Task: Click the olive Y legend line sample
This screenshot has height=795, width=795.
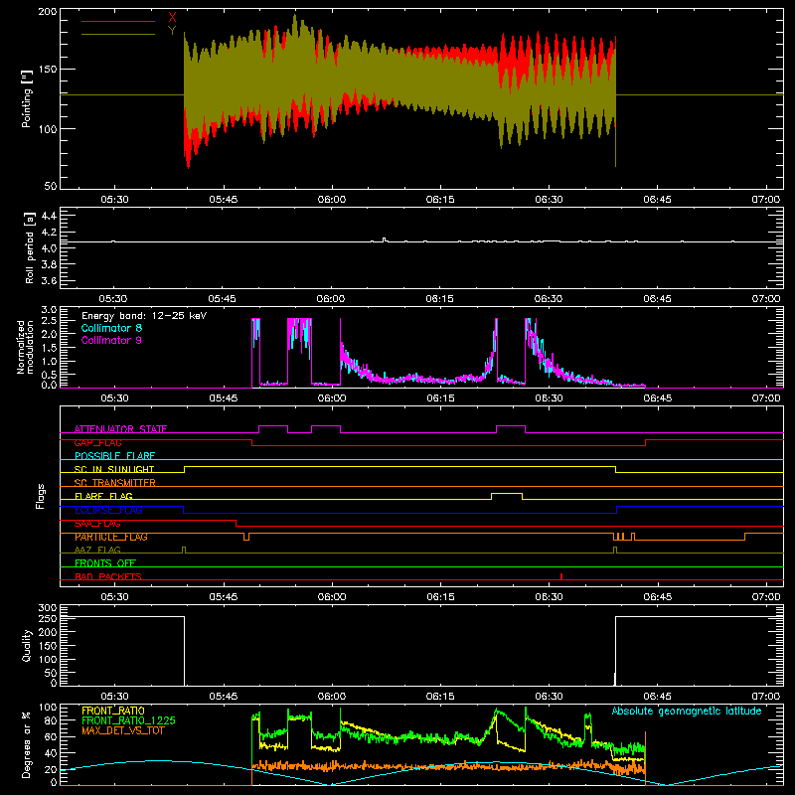Action: [118, 34]
